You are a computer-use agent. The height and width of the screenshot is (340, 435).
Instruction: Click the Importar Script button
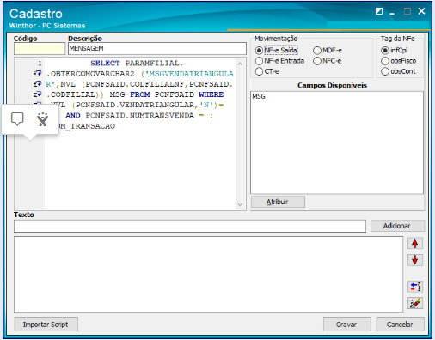pos(46,325)
